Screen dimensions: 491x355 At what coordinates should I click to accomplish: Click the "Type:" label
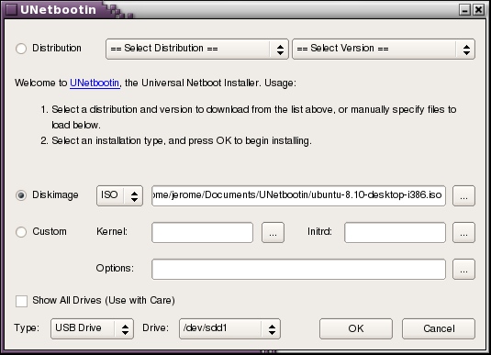pyautogui.click(x=27, y=328)
